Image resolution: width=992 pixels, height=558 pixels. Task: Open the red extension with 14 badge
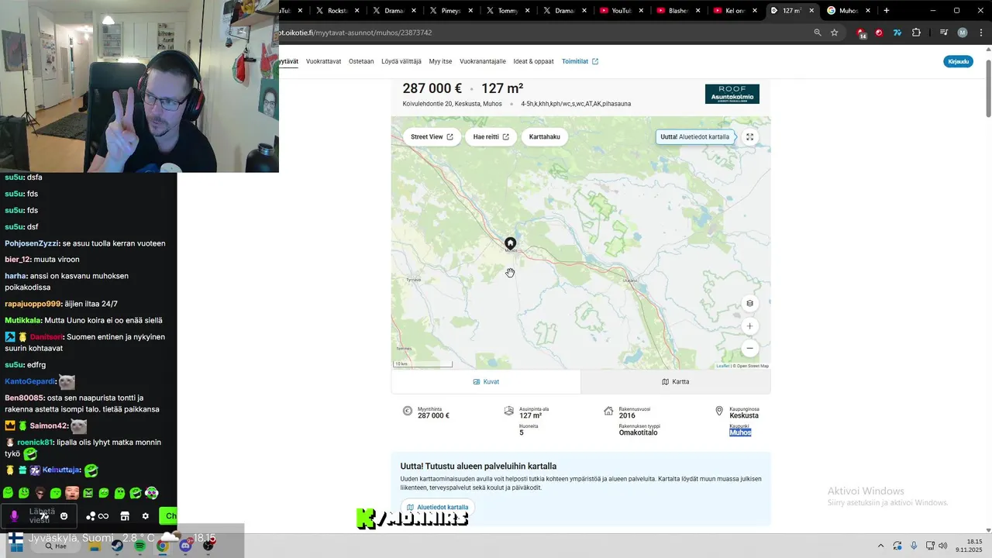tap(862, 33)
